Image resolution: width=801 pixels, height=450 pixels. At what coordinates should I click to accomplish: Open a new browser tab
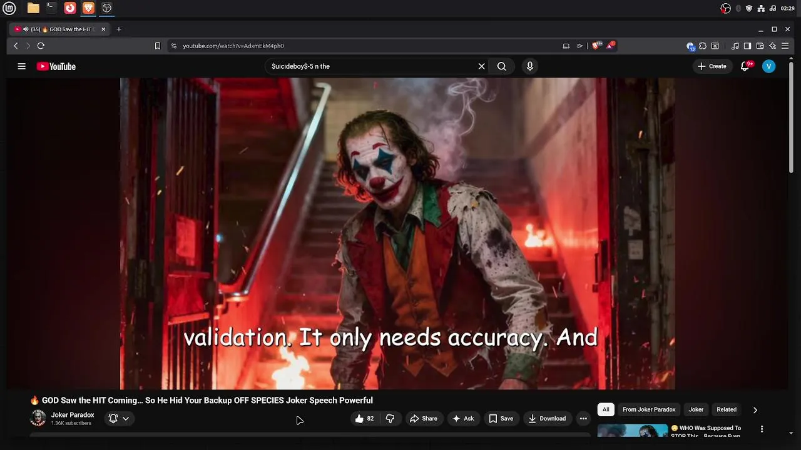click(x=119, y=29)
